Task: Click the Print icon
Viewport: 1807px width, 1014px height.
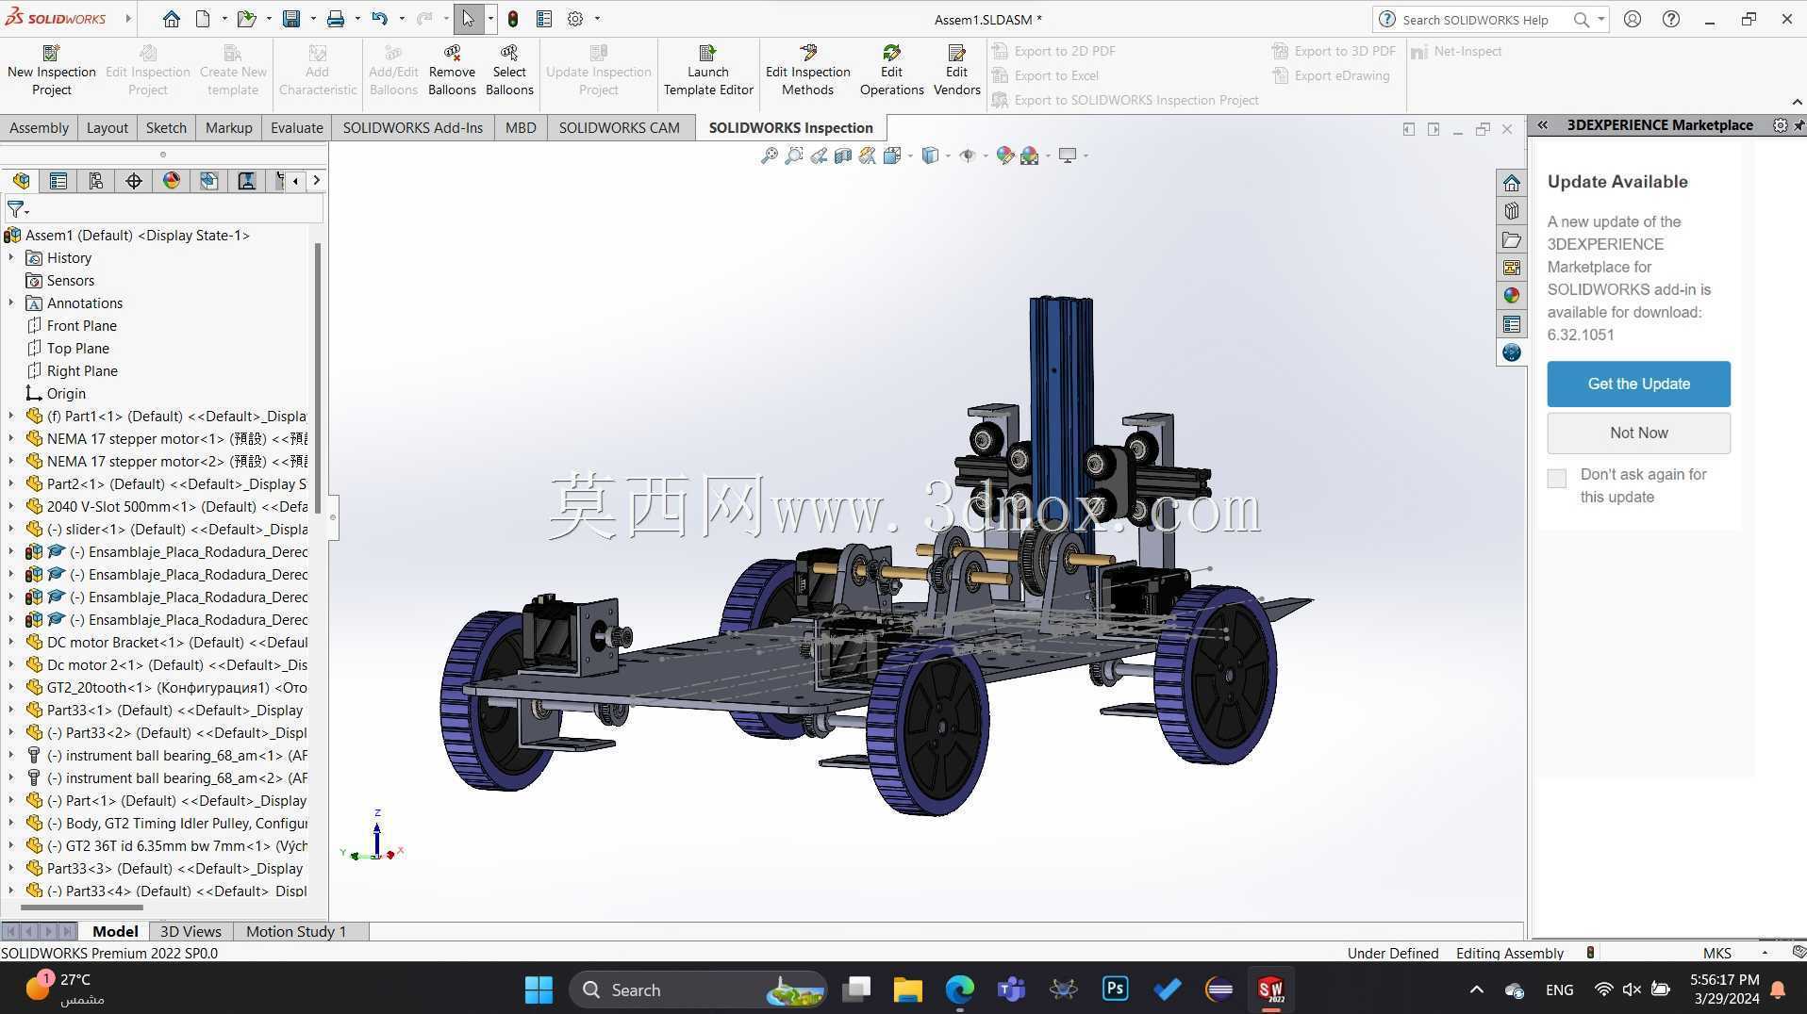Action: [x=336, y=19]
